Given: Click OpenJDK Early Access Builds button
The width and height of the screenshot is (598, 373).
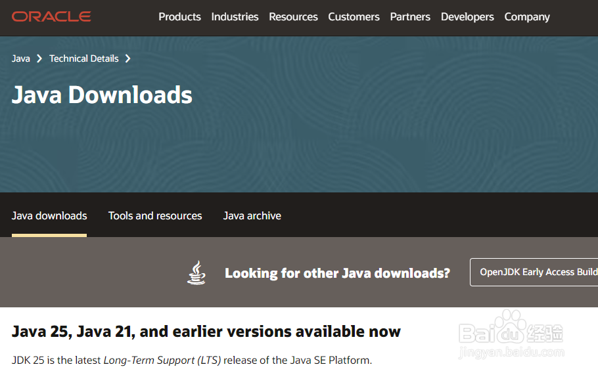Looking at the screenshot, I should [x=534, y=272].
